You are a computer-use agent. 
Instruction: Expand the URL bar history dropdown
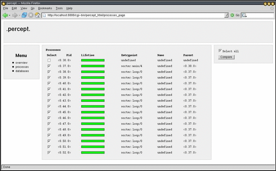click(227, 15)
